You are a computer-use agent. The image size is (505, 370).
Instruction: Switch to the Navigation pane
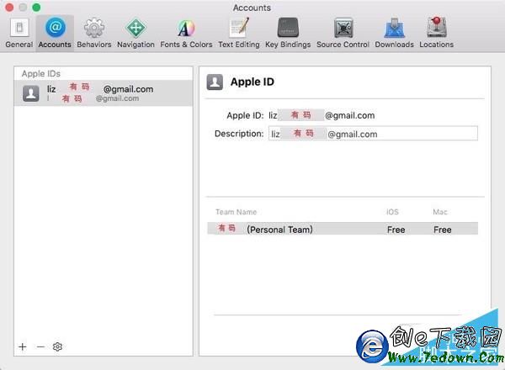[136, 33]
